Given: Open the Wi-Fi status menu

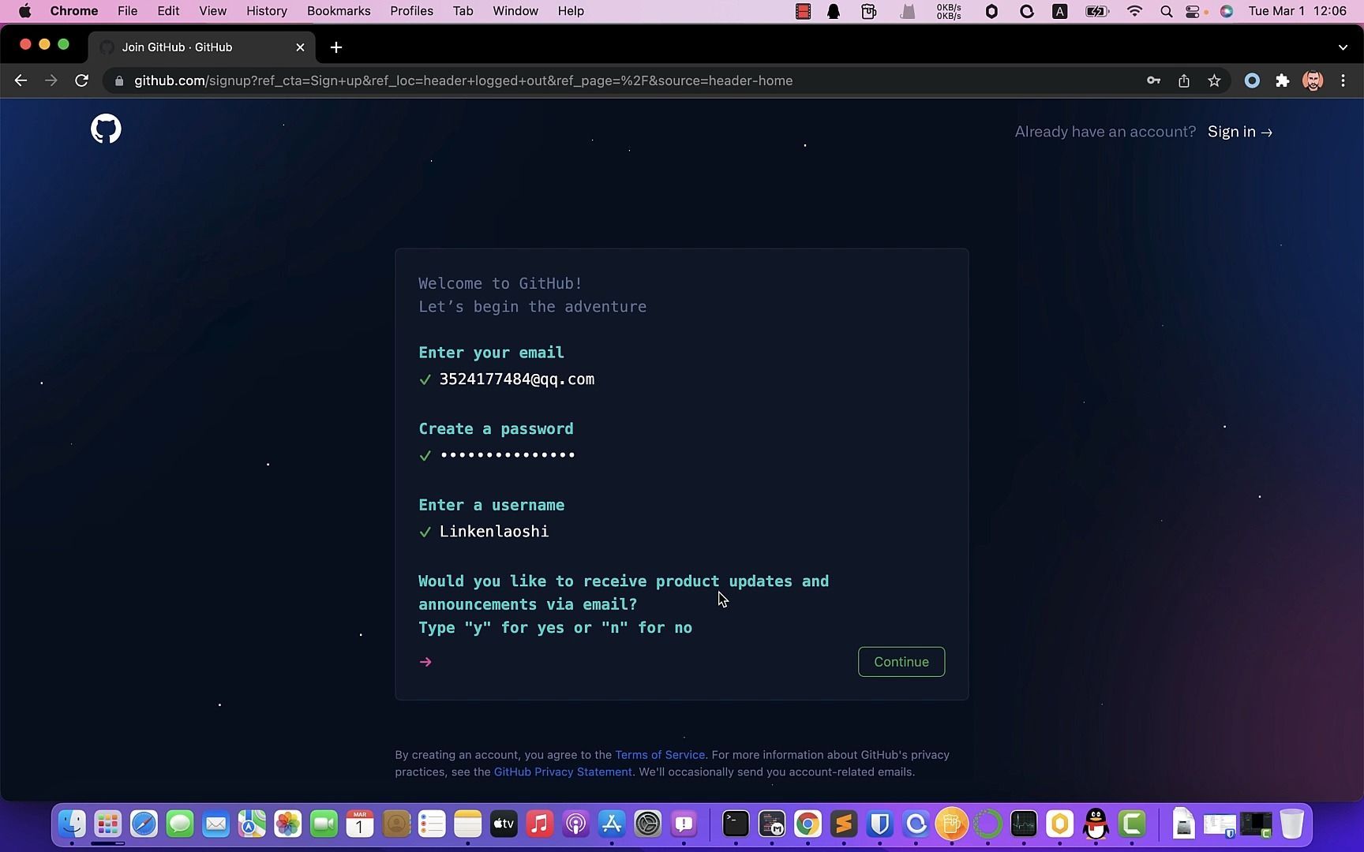Looking at the screenshot, I should click(1134, 11).
